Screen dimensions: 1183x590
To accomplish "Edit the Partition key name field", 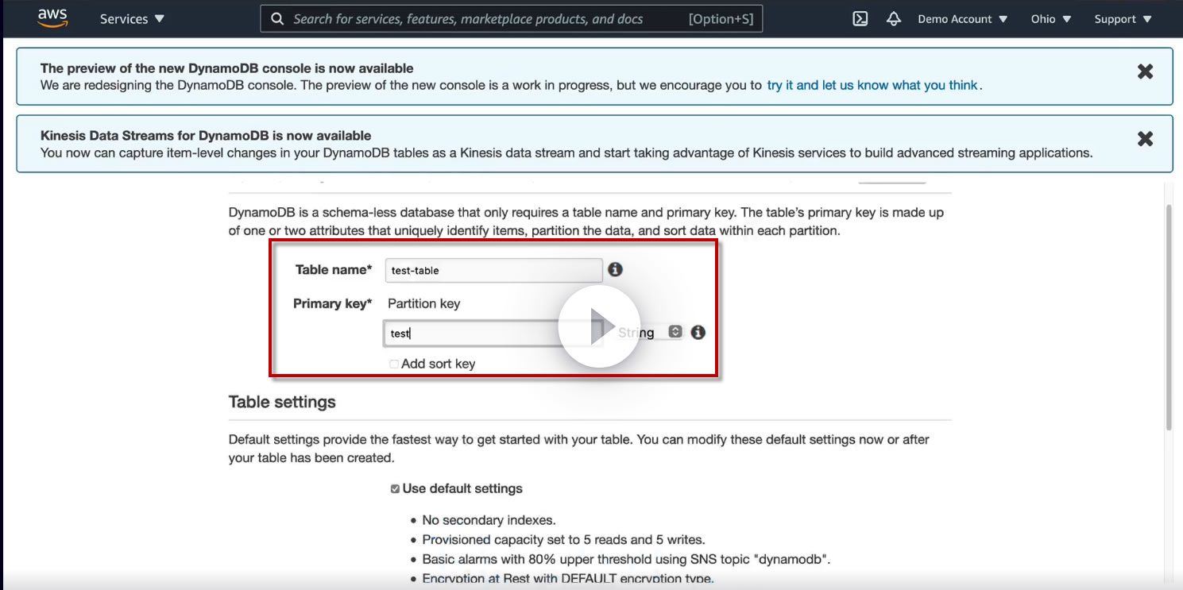I will pos(493,334).
